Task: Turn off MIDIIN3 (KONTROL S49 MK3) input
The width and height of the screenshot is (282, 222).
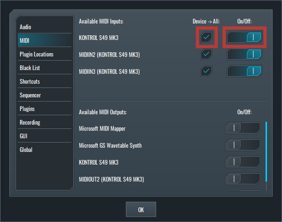Action: click(x=244, y=71)
